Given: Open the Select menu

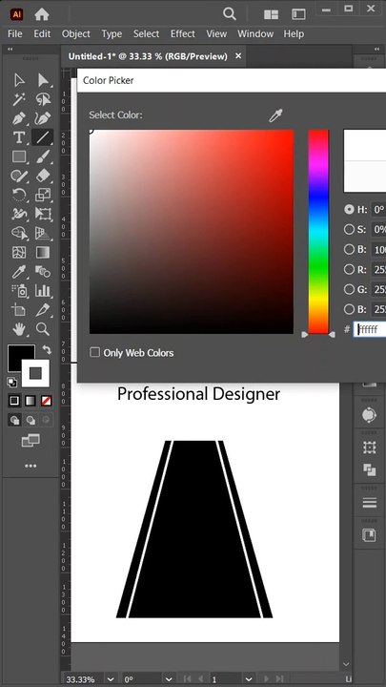Looking at the screenshot, I should pos(146,33).
